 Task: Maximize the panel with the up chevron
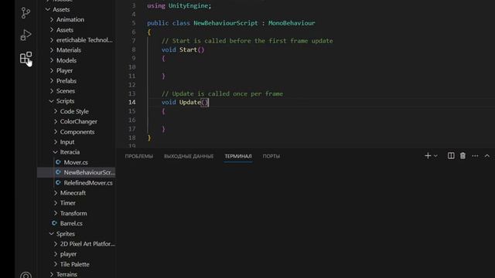486,156
